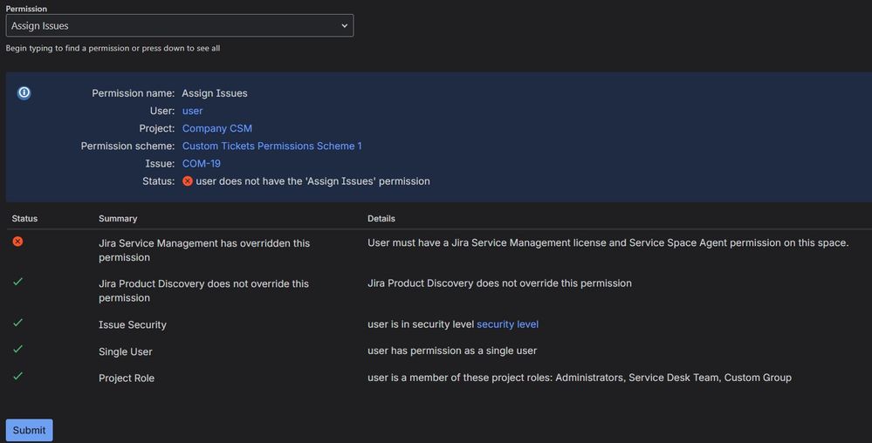The height and width of the screenshot is (443, 872).
Task: Open Custom Tickets Permissions Scheme 1 link
Action: click(x=271, y=146)
